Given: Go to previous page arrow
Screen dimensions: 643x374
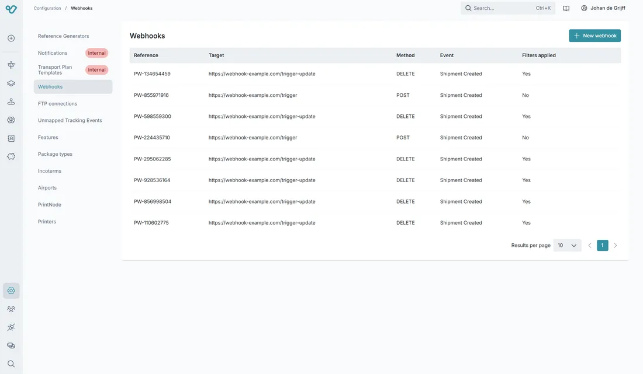Looking at the screenshot, I should 590,246.
